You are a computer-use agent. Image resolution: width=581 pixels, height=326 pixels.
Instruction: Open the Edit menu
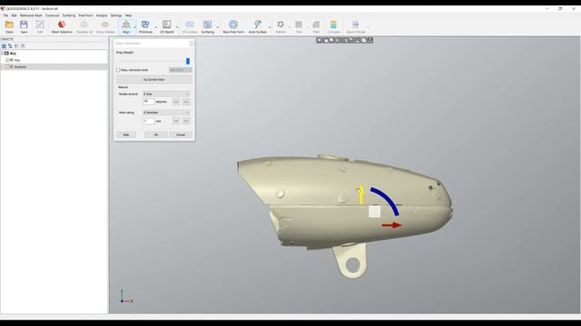[x=15, y=15]
